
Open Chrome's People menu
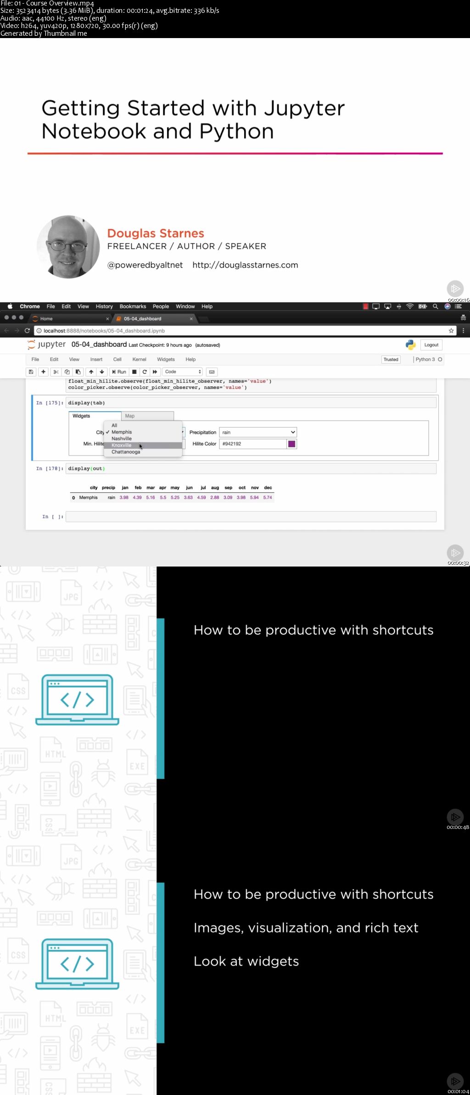(x=161, y=306)
